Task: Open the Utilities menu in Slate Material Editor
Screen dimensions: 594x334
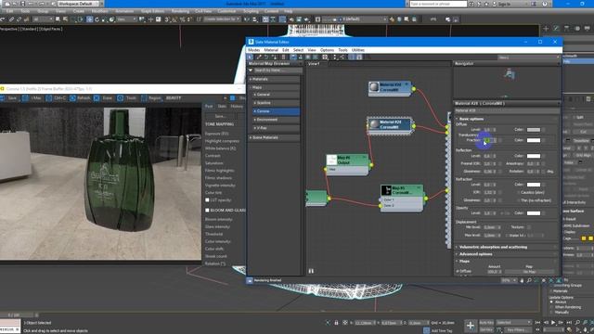Action: (x=358, y=50)
